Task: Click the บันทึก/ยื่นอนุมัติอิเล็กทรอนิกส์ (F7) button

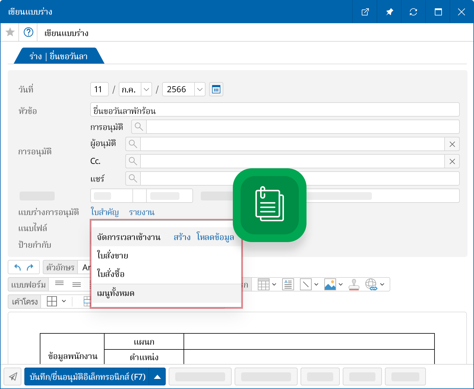Action: pos(87,377)
